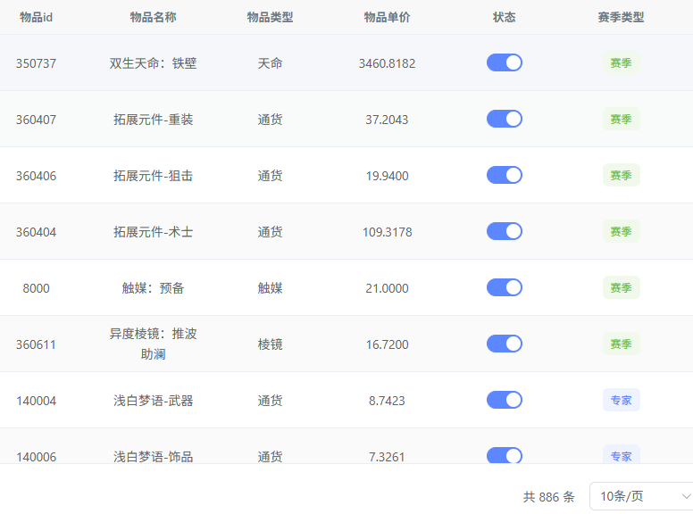
Task: Click the 物品名称 column header
Action: pos(153,17)
